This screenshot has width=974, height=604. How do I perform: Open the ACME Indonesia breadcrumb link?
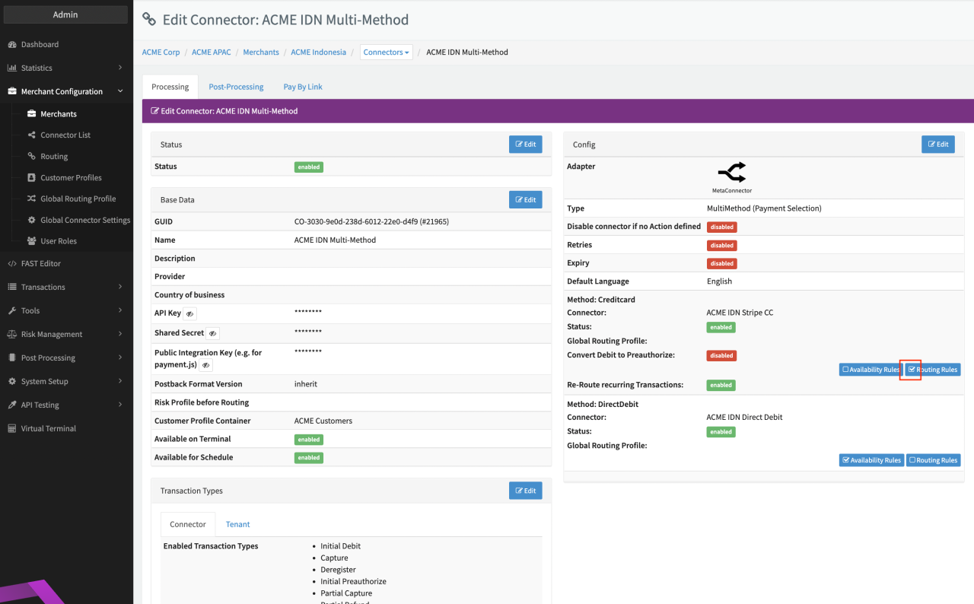coord(318,52)
